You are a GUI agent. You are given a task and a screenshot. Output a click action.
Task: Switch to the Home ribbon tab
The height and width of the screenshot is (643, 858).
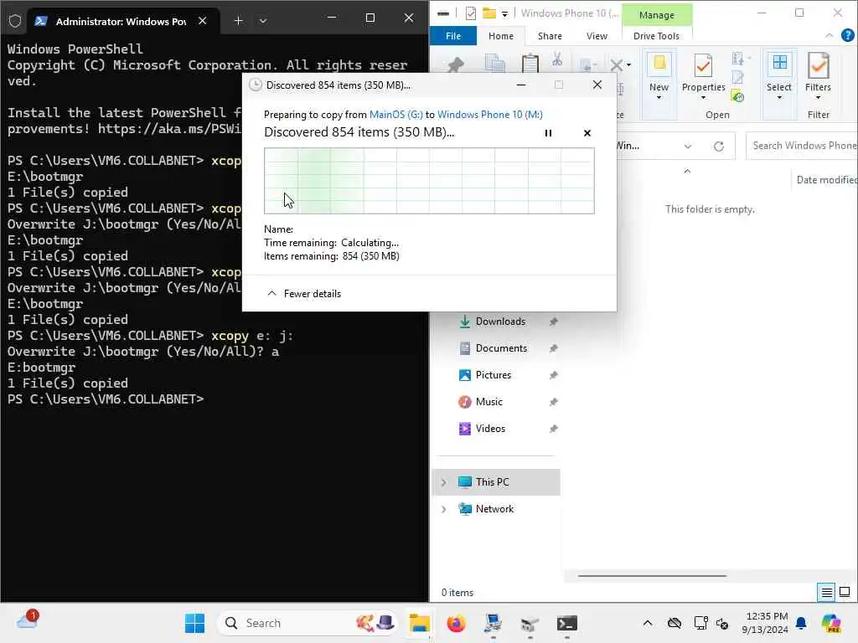tap(501, 36)
